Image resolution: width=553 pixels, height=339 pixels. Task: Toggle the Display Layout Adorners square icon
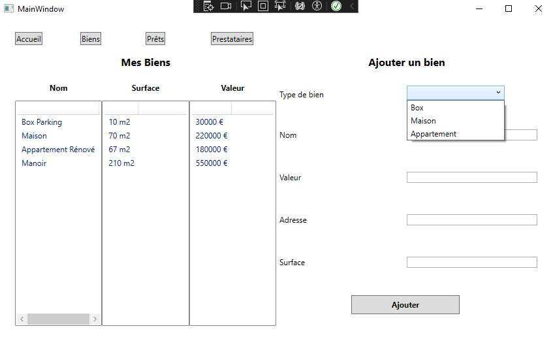(x=263, y=6)
